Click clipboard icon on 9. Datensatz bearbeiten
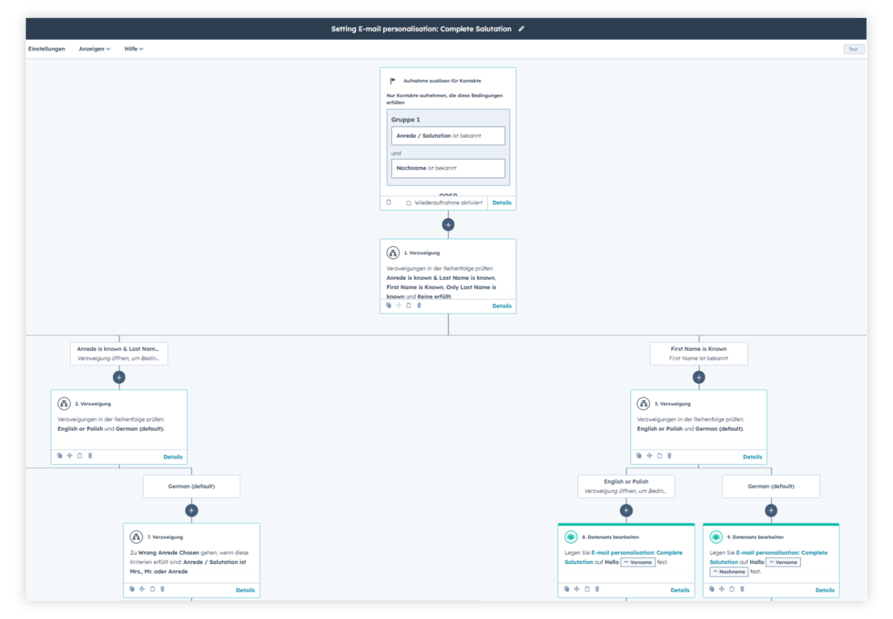Screen dimensions: 893x619 (731, 588)
